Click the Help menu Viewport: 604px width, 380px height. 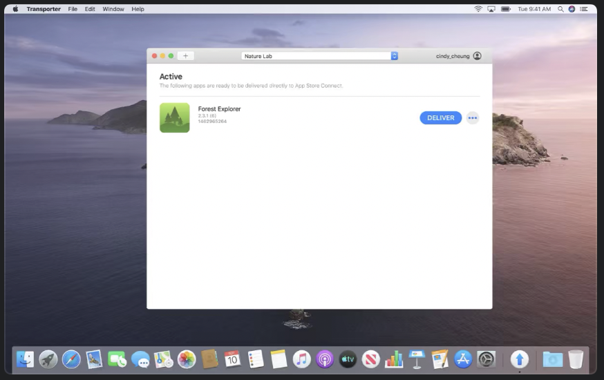(x=138, y=9)
